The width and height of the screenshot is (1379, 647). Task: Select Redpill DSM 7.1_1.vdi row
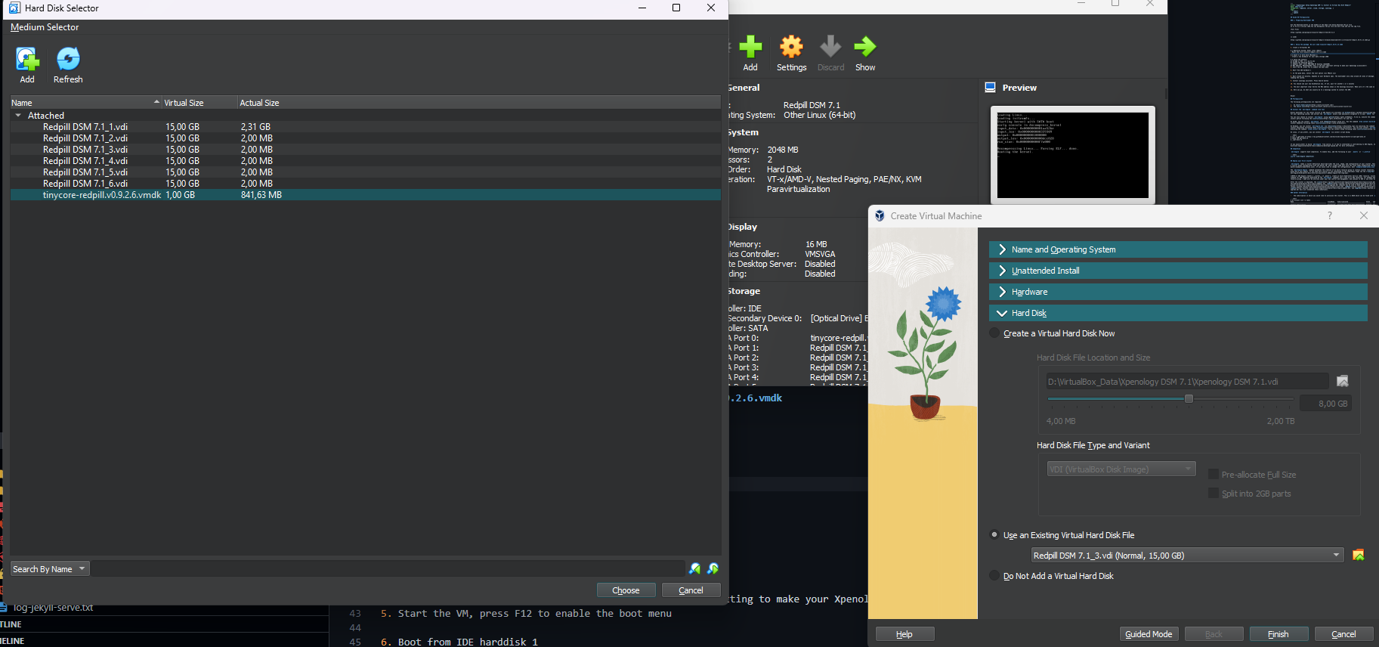pyautogui.click(x=366, y=127)
